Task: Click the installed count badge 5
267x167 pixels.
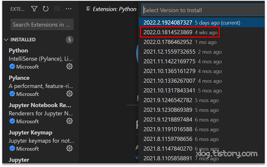Action: [x=69, y=39]
